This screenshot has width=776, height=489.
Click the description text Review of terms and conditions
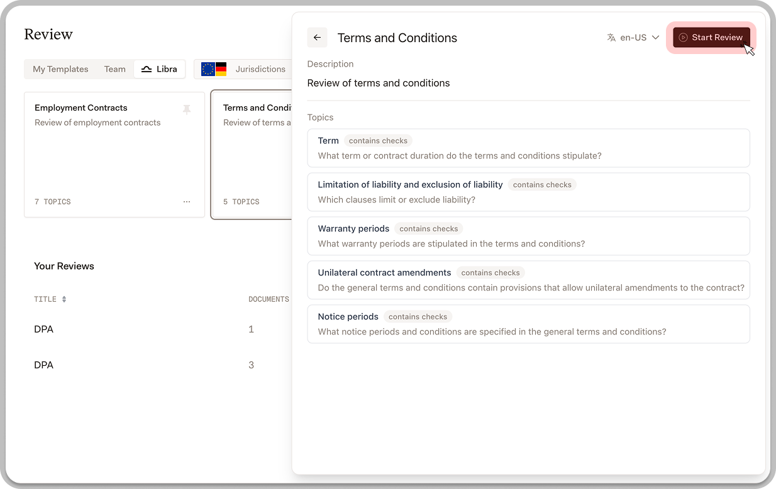379,83
